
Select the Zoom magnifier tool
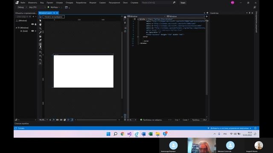40,28
